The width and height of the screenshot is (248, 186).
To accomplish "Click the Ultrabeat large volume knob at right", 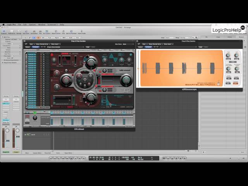I will [126, 80].
